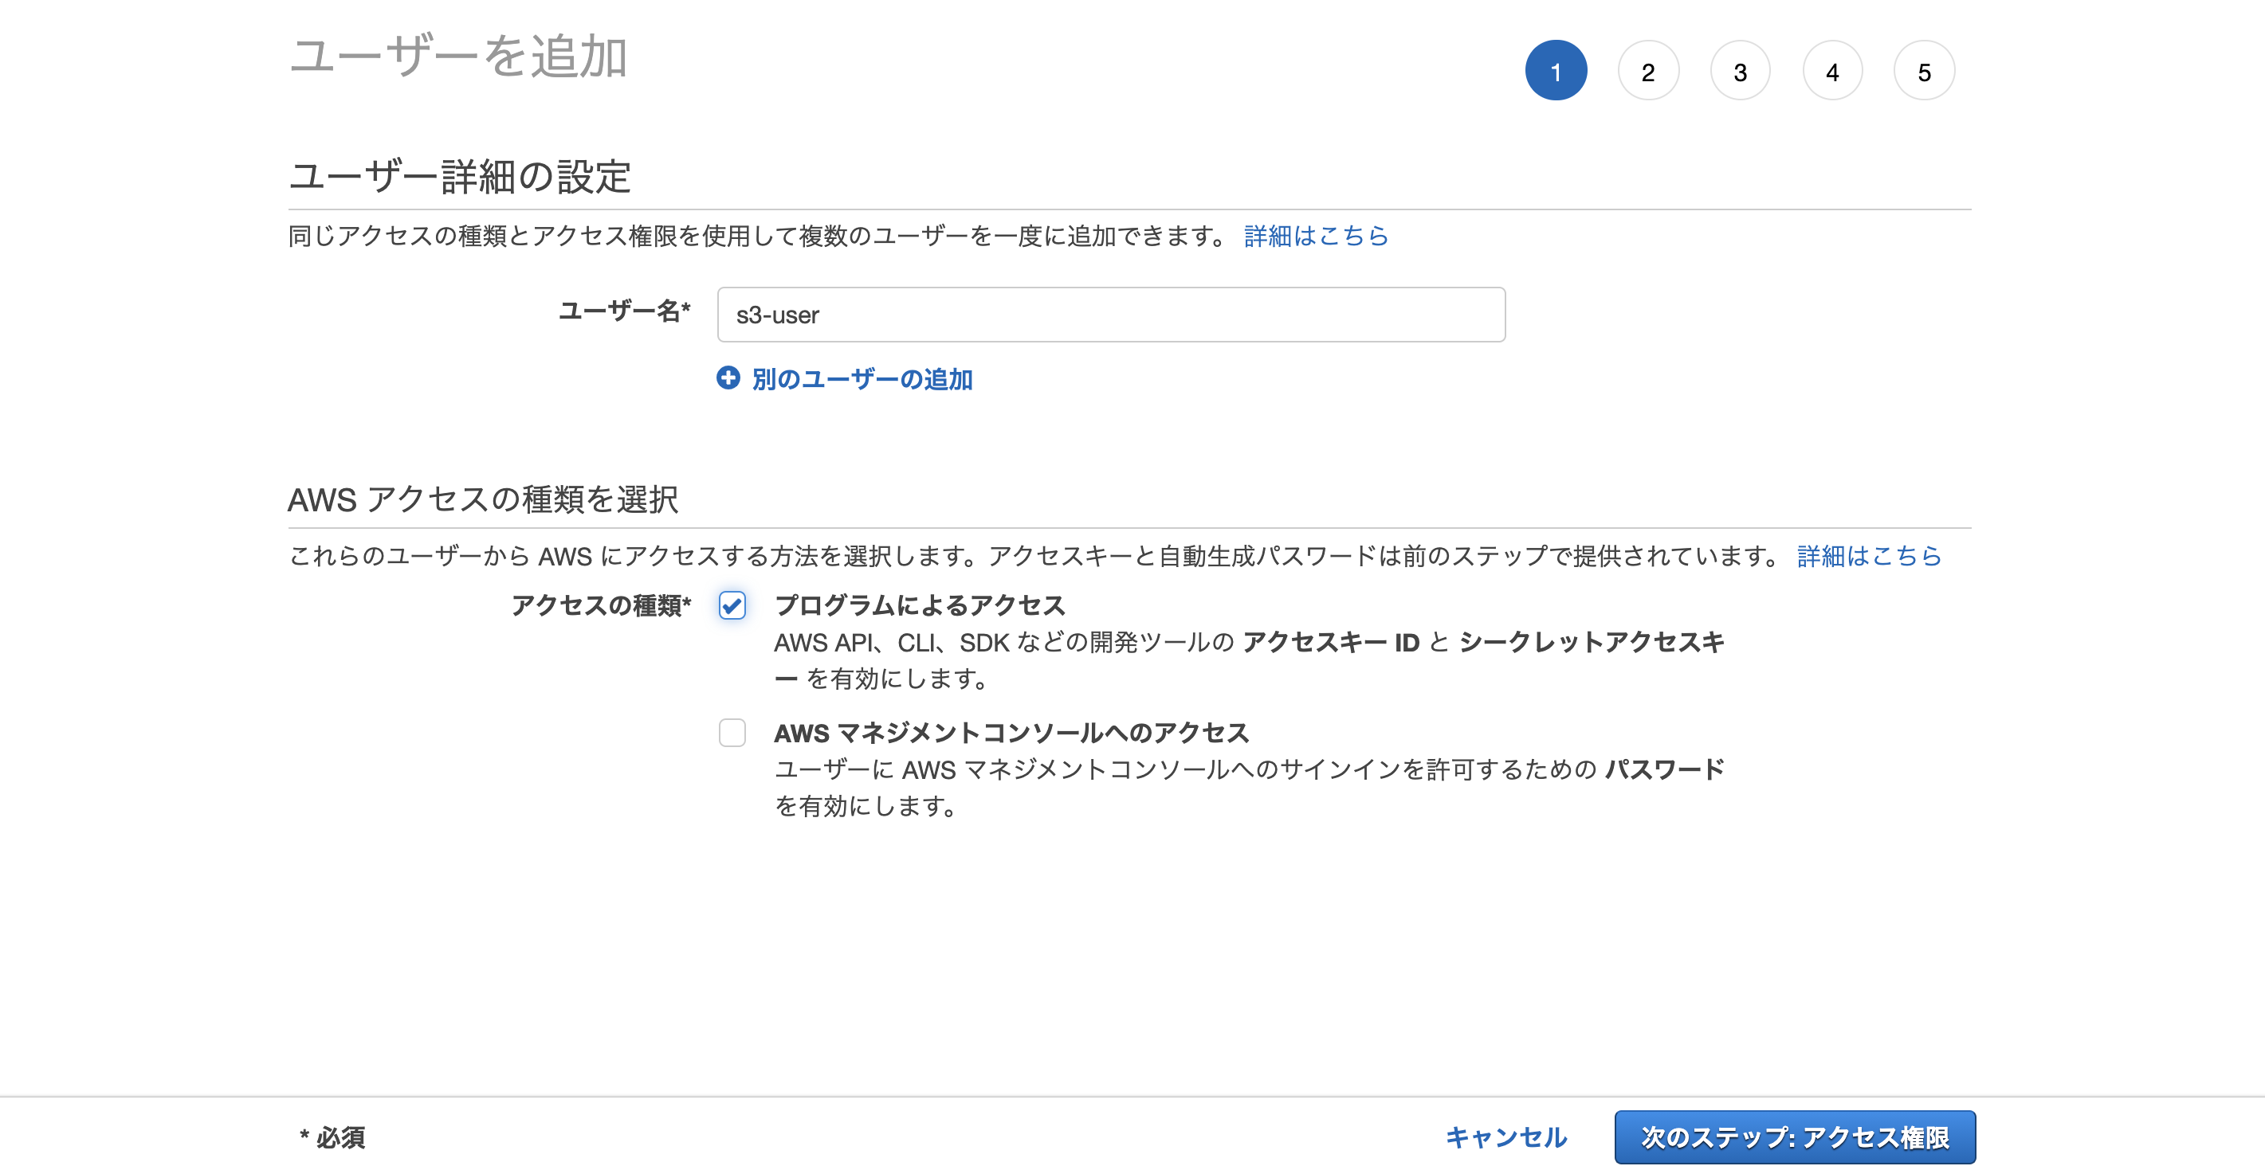The width and height of the screenshot is (2265, 1166).
Task: Open 詳細はこちら link under アクセスの種類を選択
Action: pyautogui.click(x=1868, y=555)
